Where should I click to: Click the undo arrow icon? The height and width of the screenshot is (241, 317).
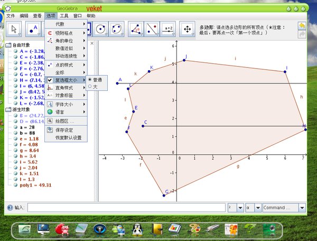coord(302,25)
